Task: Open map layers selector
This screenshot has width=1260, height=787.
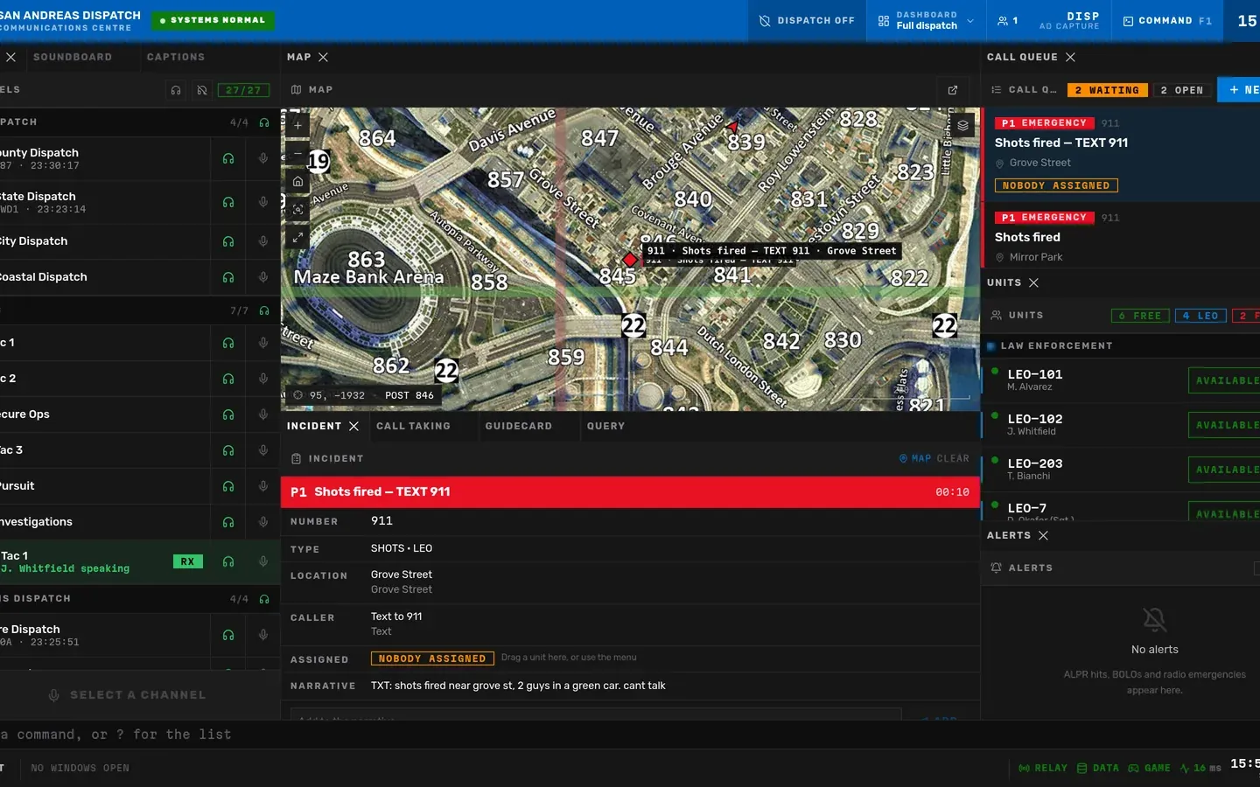Action: [962, 125]
